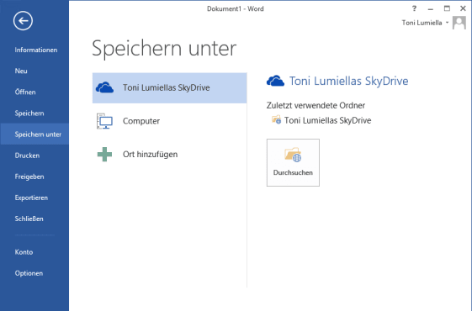Open the Help question mark
The height and width of the screenshot is (311, 472).
[x=414, y=8]
